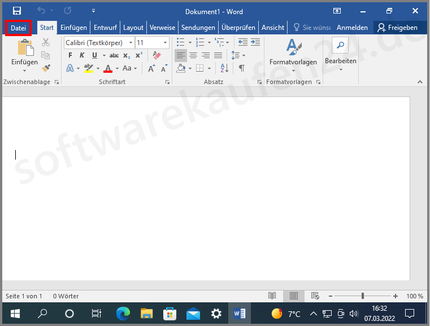Image resolution: width=430 pixels, height=326 pixels.
Task: Open Schriftart dialog launcher
Action: pos(167,82)
